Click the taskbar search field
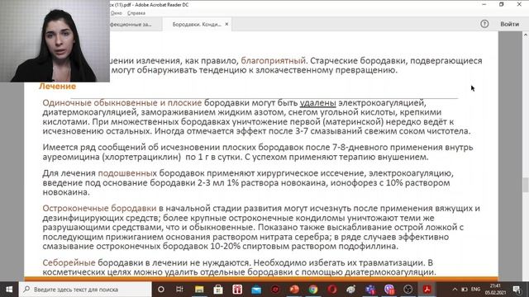The image size is (529, 297). point(85,290)
